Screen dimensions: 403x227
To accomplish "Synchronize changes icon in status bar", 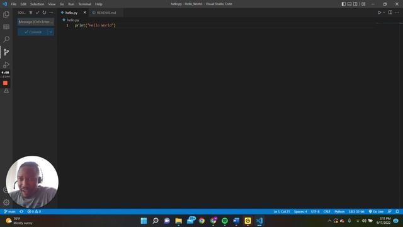I will pyautogui.click(x=21, y=212).
